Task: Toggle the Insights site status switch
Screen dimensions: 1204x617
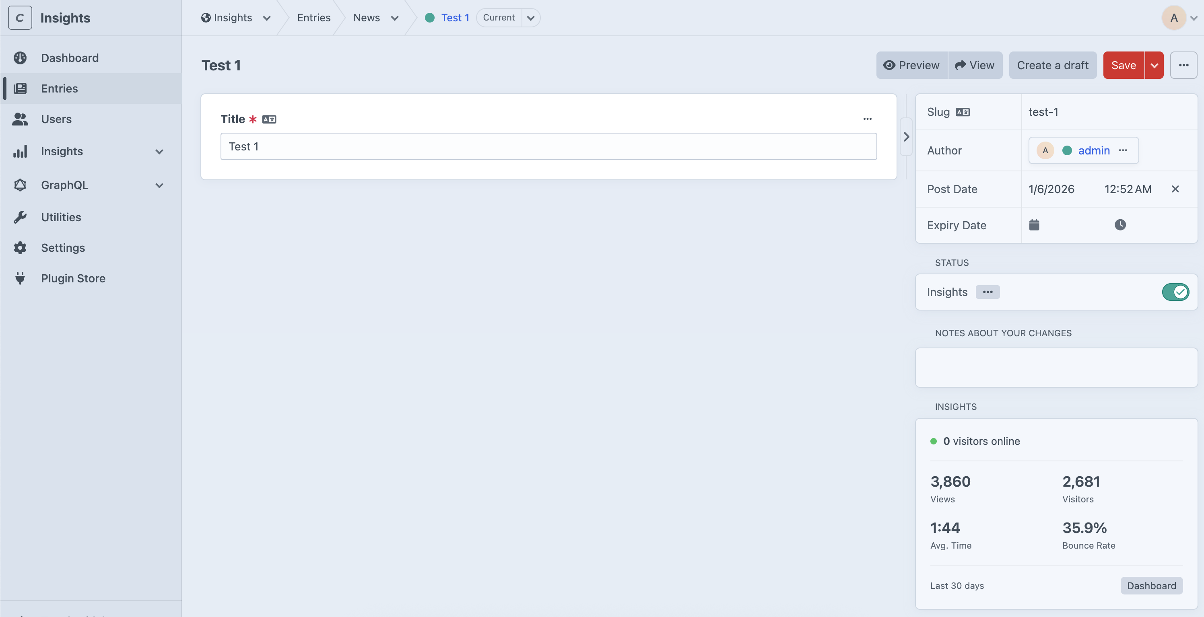Action: pos(1175,292)
